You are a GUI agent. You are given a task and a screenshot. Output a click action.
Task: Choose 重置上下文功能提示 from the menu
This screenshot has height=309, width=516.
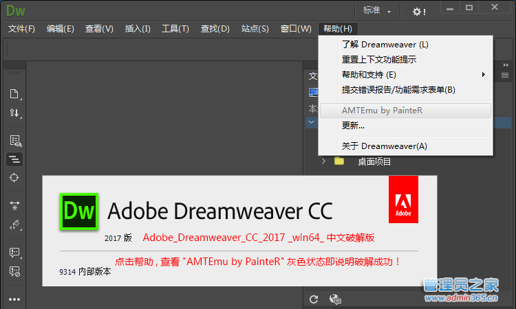pyautogui.click(x=405, y=60)
